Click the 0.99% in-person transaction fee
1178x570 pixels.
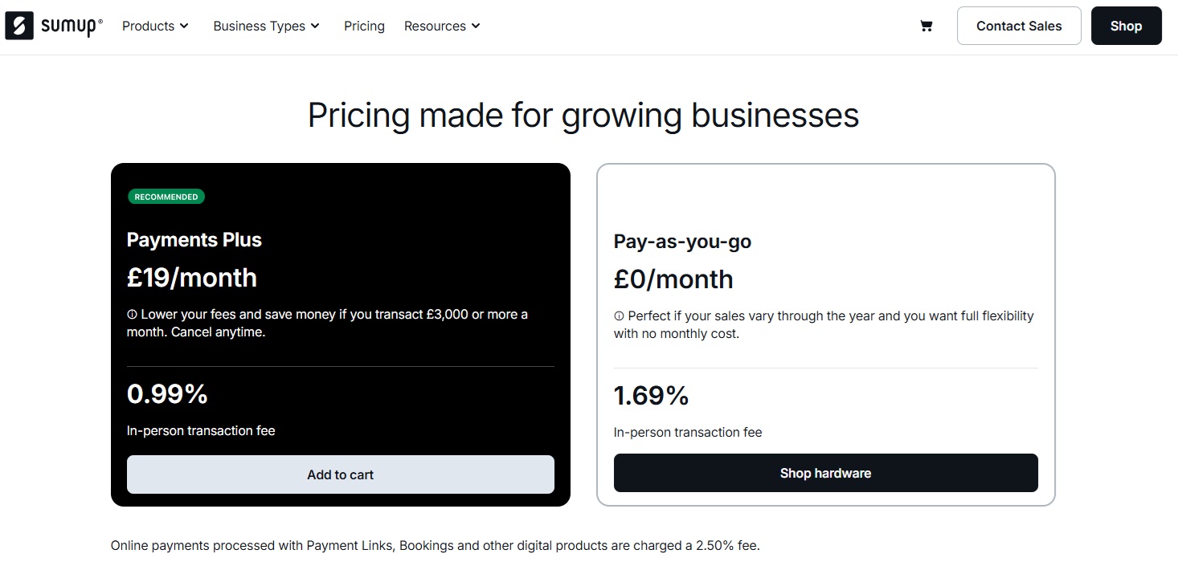tap(166, 393)
